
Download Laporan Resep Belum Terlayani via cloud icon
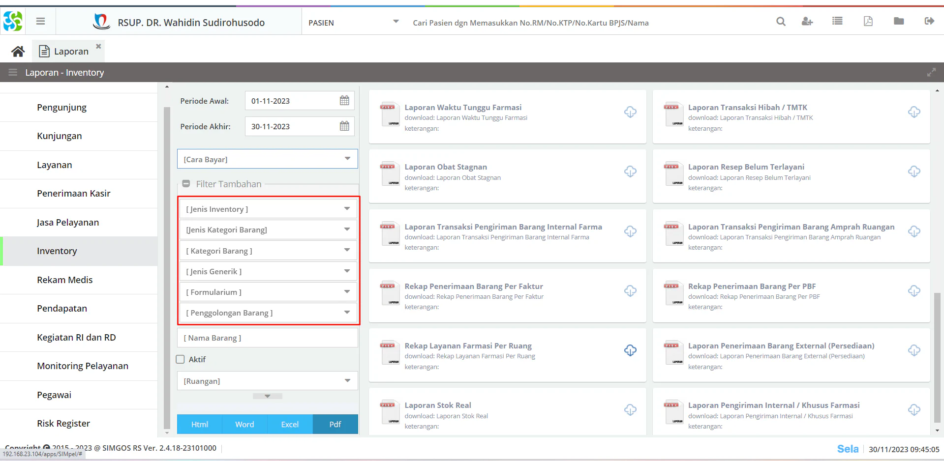[x=914, y=172]
